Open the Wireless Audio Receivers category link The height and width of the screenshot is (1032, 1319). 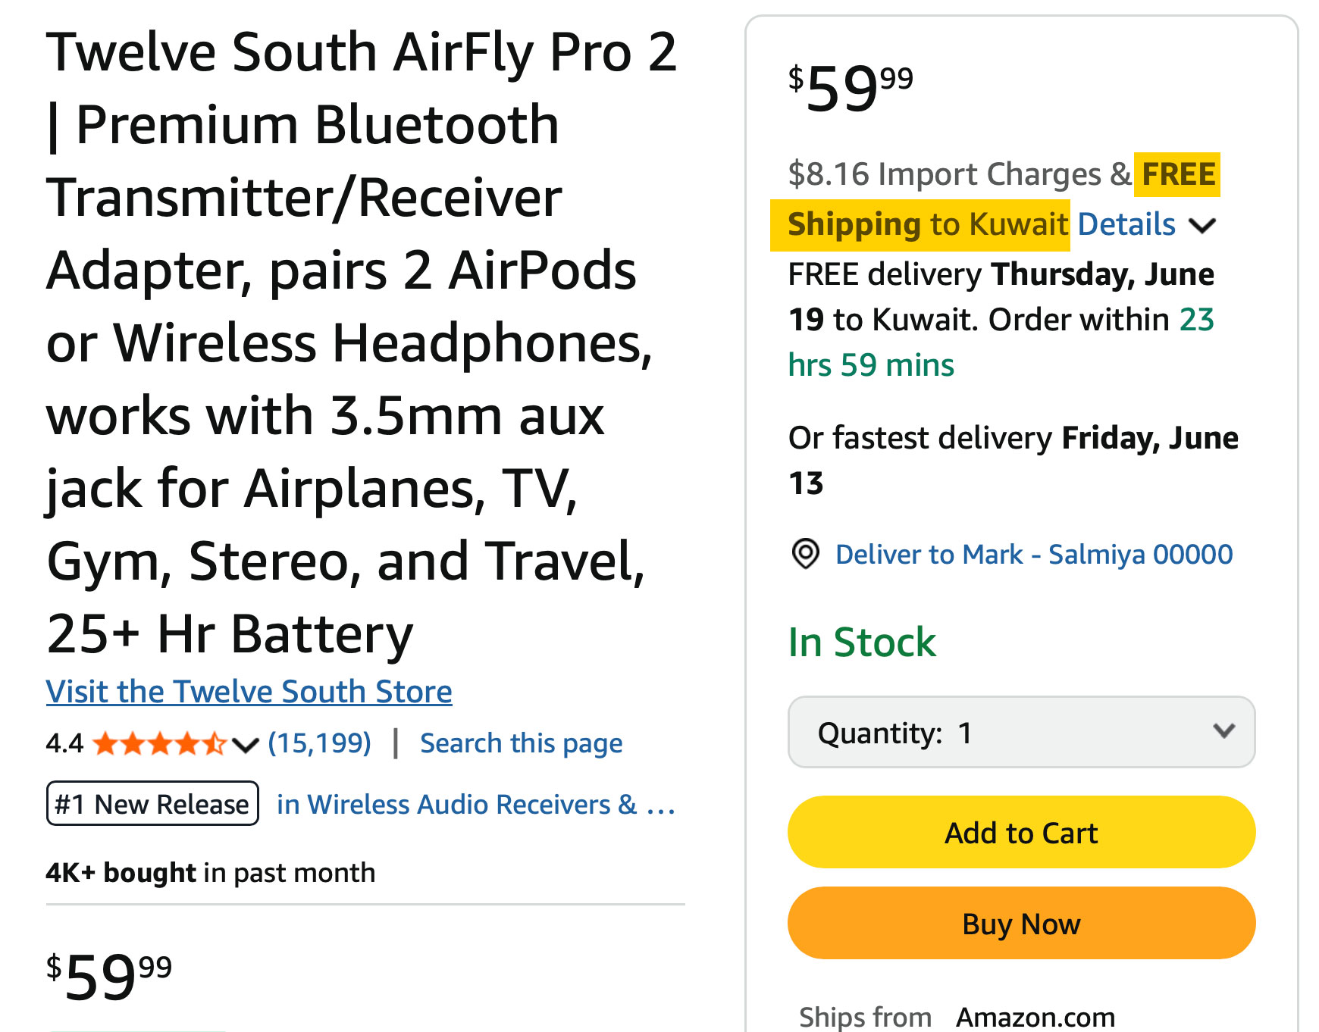[x=475, y=804]
